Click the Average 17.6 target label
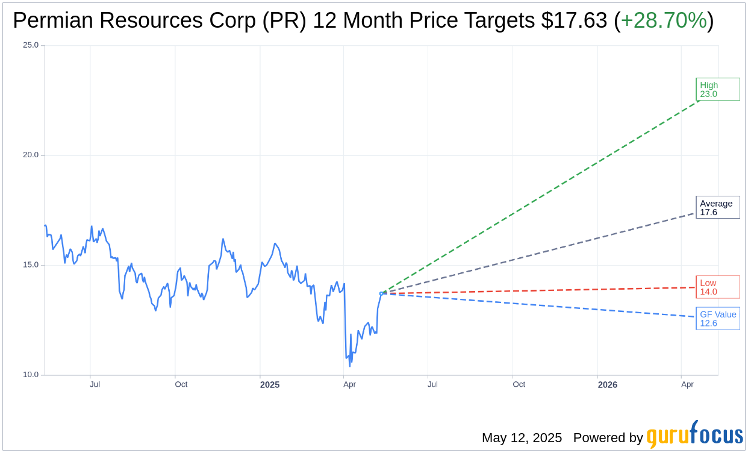The height and width of the screenshot is (453, 748). click(x=717, y=207)
